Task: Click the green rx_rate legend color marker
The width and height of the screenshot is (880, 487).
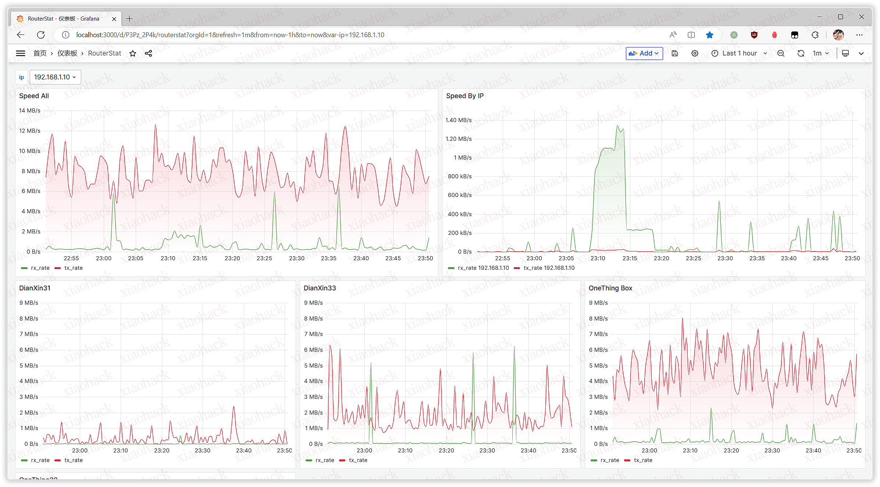Action: click(x=24, y=268)
